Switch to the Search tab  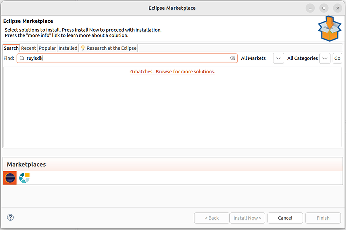pos(11,48)
